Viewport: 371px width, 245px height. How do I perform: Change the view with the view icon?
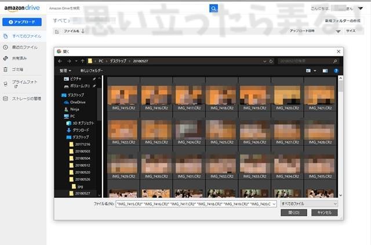click(308, 71)
